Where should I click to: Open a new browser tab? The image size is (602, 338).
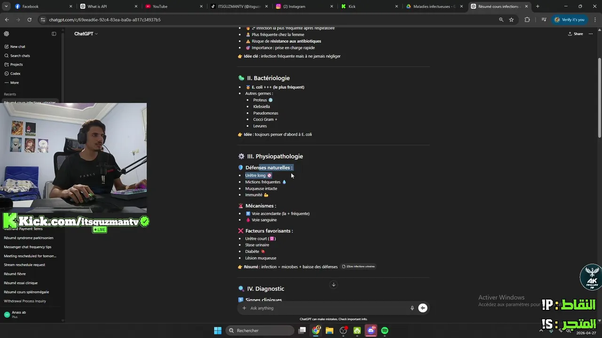pos(538,7)
